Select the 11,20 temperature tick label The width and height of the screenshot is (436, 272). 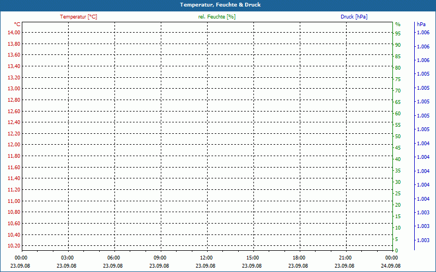pos(14,189)
